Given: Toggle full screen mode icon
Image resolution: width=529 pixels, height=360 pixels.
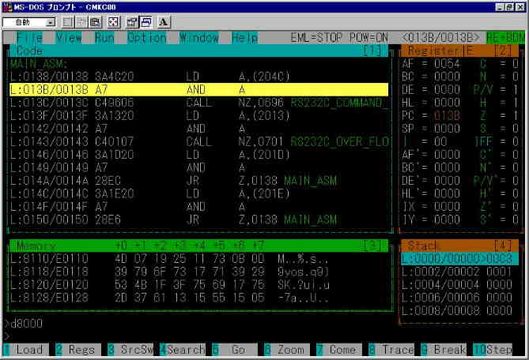Looking at the screenshot, I should [x=114, y=22].
